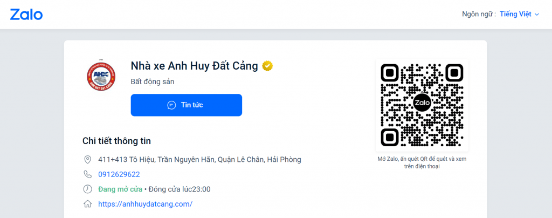Viewport: 552px width, 218px height.
Task: Open the anhhuydatcang.com website link
Action: [145, 204]
